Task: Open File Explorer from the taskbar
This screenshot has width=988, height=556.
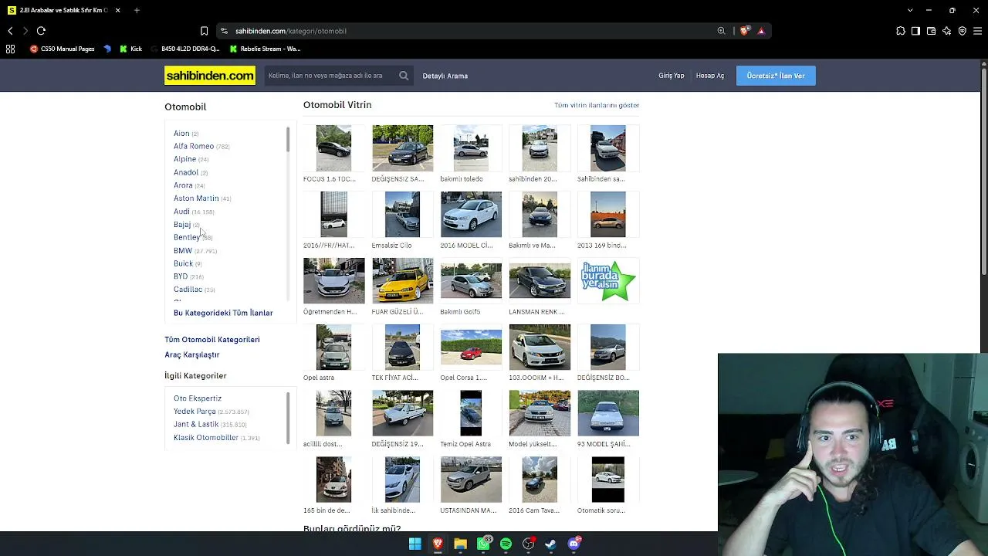Action: point(460,544)
